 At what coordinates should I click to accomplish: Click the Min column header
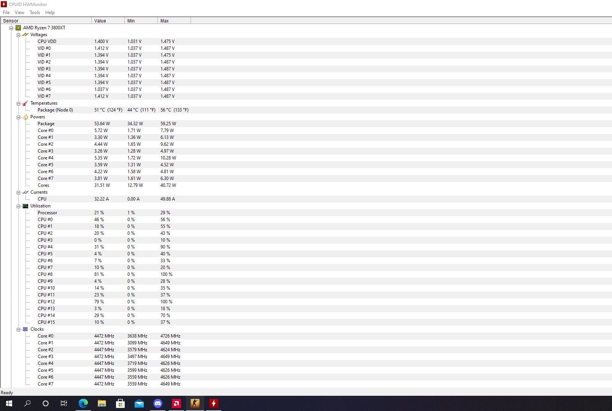[x=141, y=21]
